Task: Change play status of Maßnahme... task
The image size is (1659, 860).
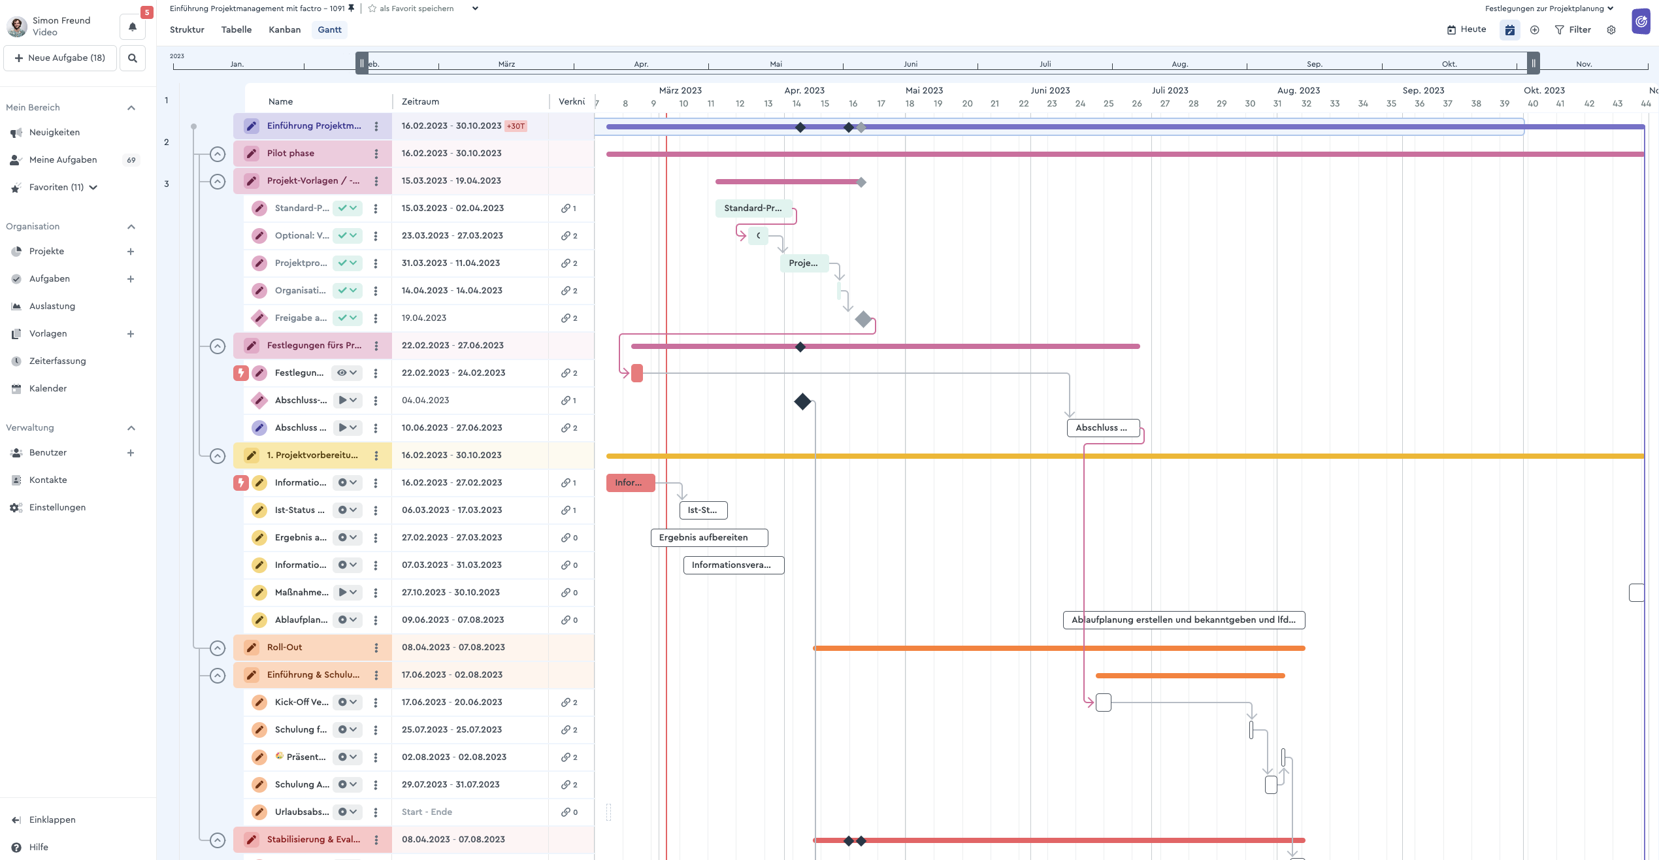Action: 348,593
